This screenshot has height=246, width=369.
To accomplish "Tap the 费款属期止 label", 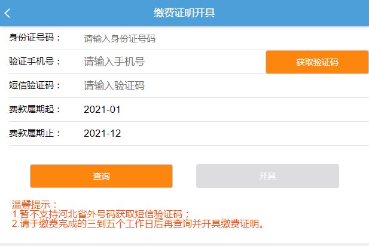I will point(35,133).
